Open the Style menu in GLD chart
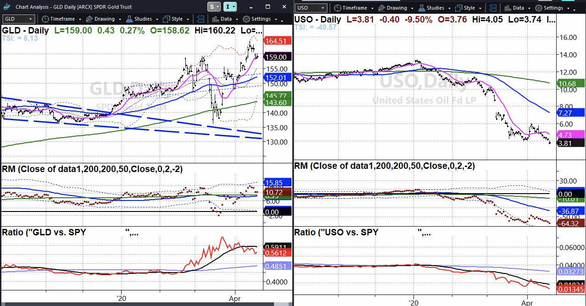Viewport: 586px width, 306px height. 177,19
